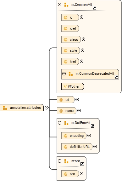
Task: Expand the class attribute details
Action: click(83, 39)
